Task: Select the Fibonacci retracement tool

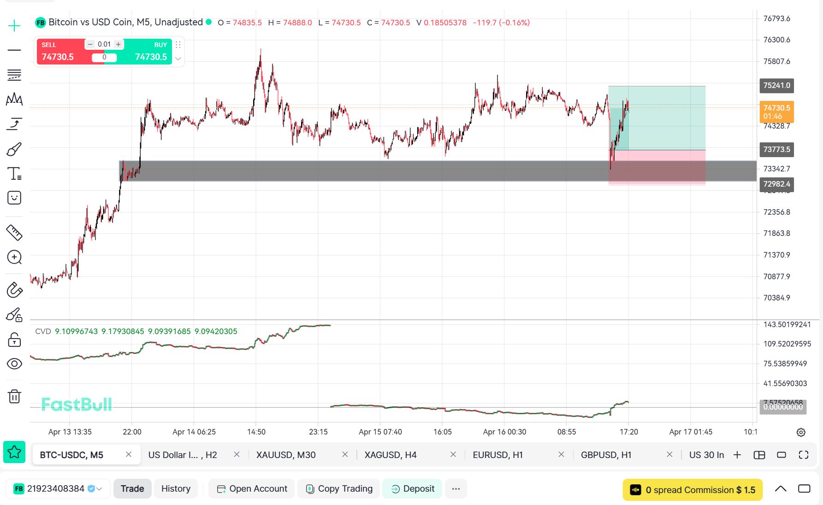Action: (14, 75)
